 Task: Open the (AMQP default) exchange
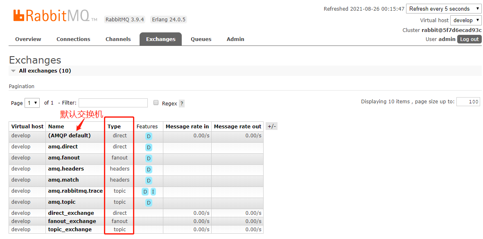click(69, 135)
